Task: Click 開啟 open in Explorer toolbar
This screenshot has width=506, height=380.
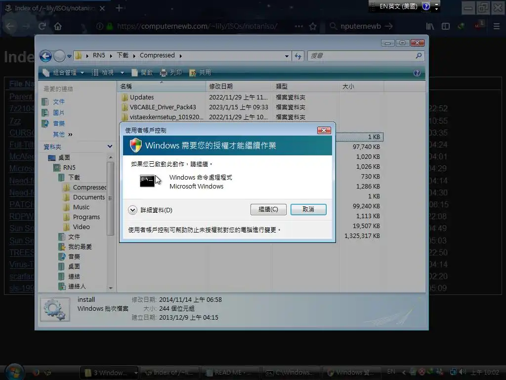Action: click(142, 73)
